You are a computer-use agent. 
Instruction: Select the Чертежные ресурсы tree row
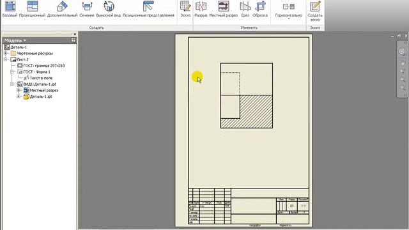coord(32,53)
